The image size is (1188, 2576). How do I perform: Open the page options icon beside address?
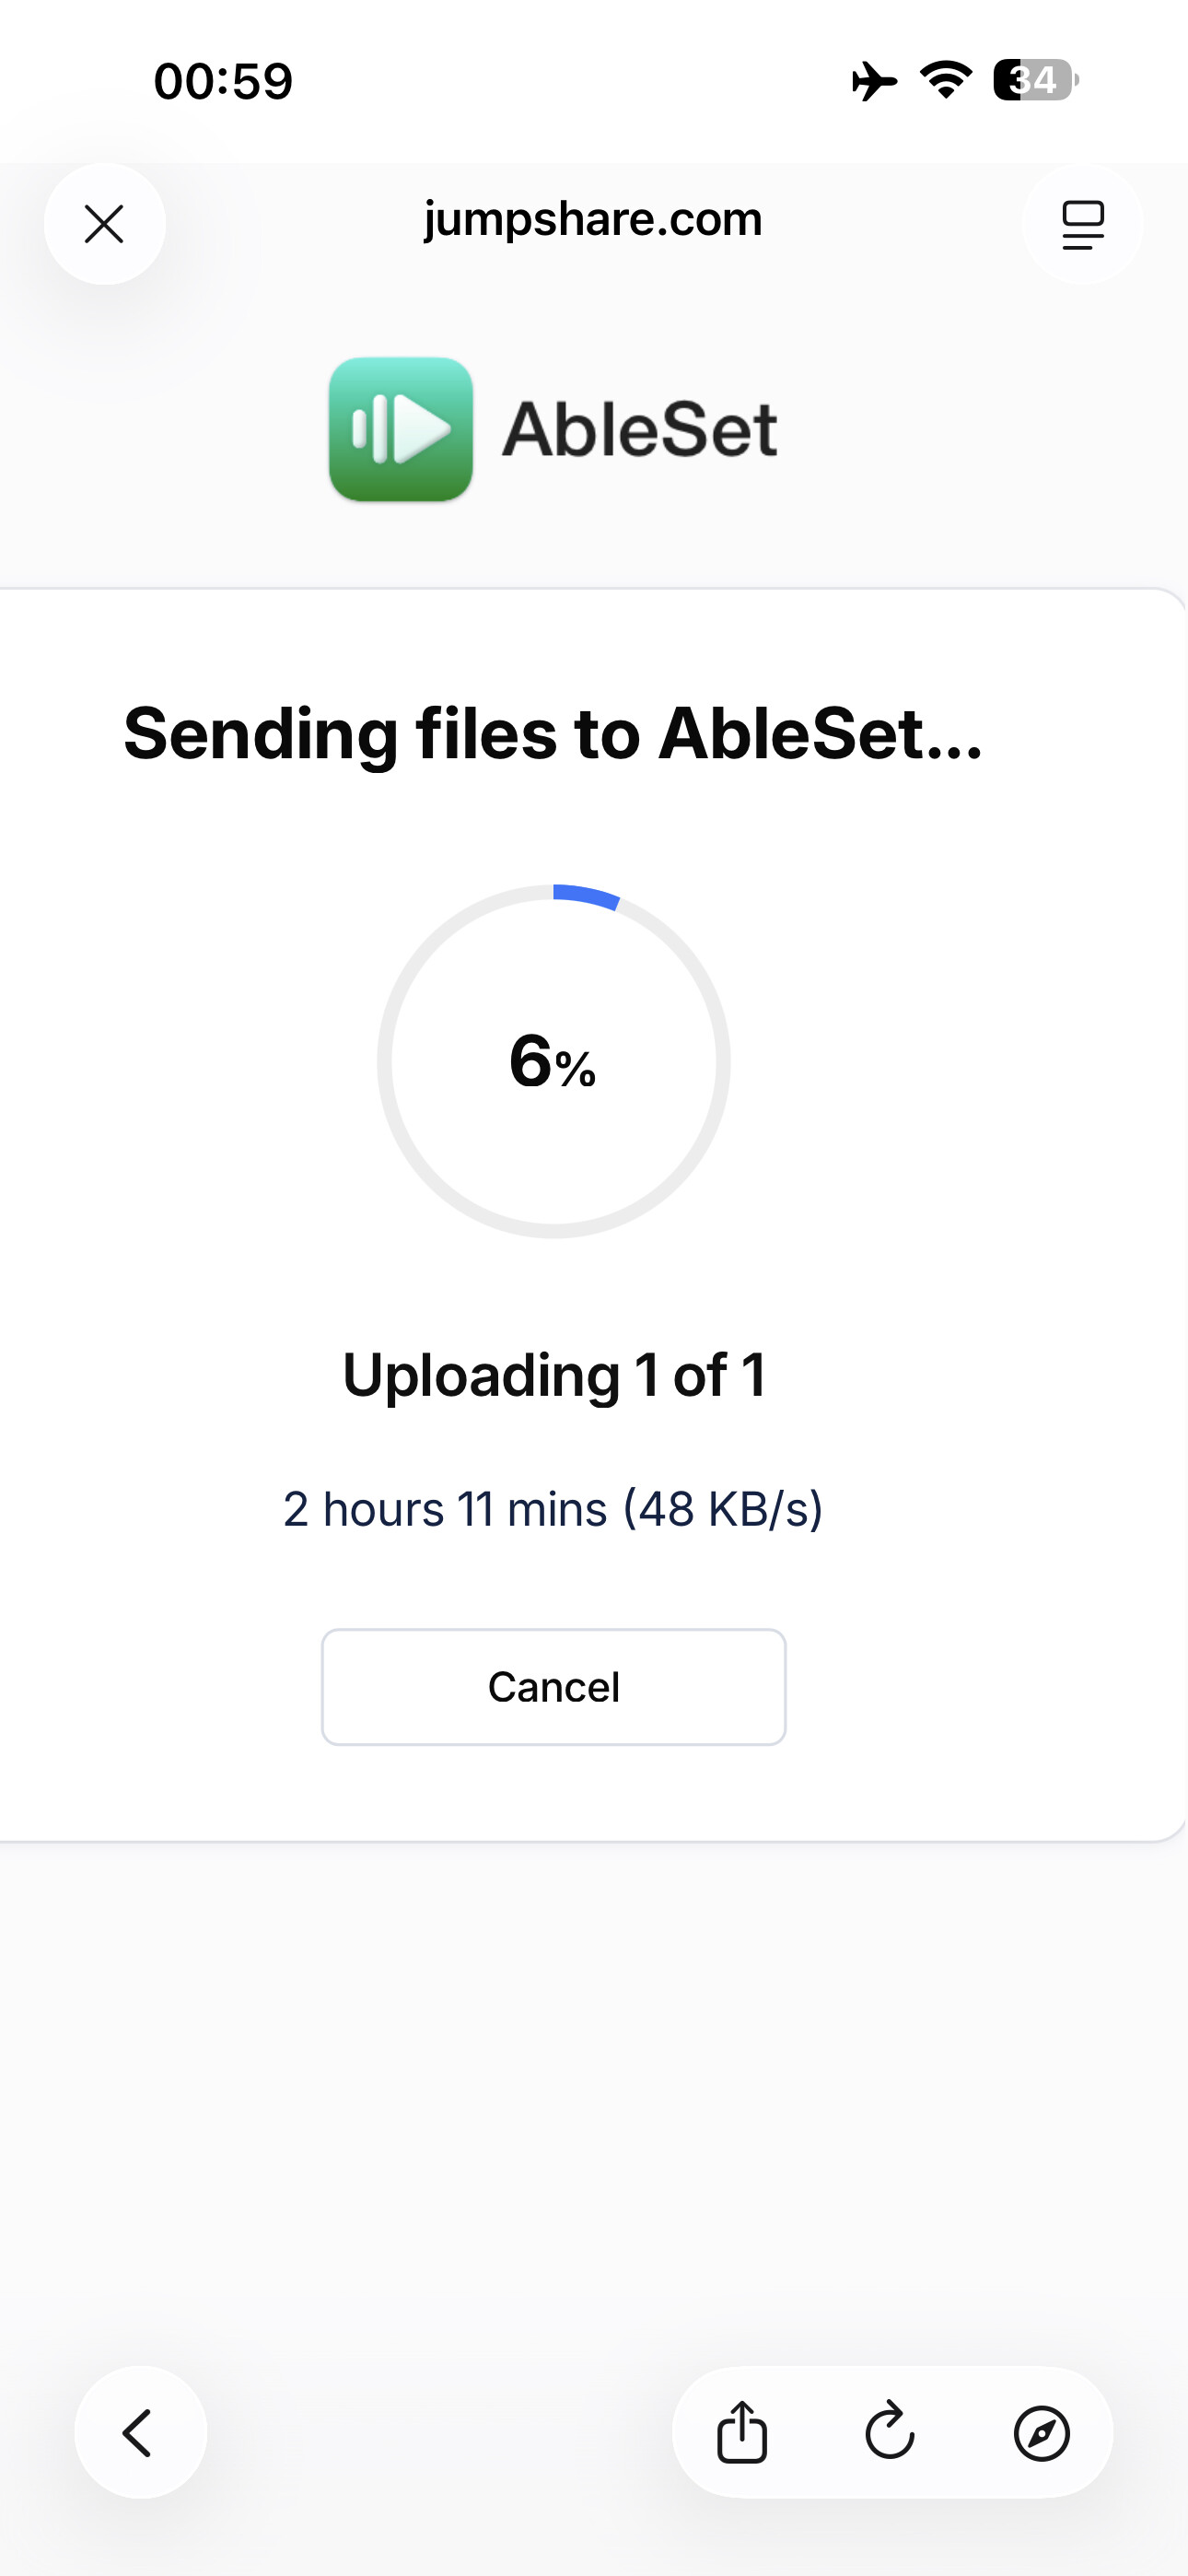click(1082, 224)
